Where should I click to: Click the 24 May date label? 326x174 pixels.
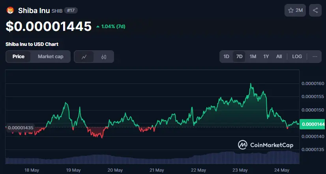(x=282, y=170)
